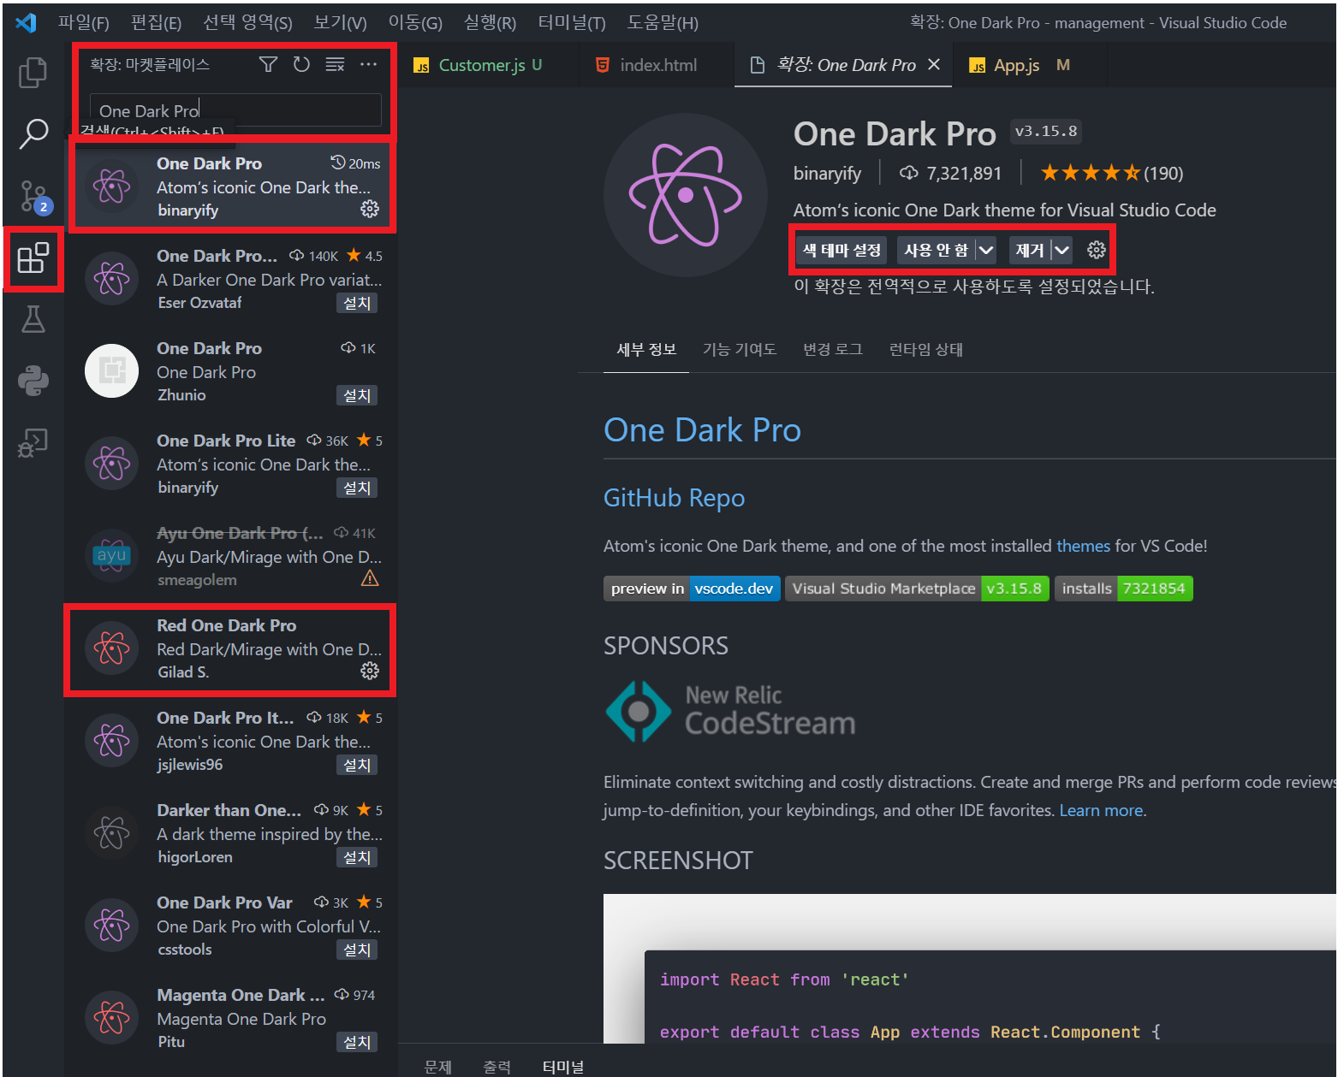Open the 도움말(H) menu

pos(663,23)
